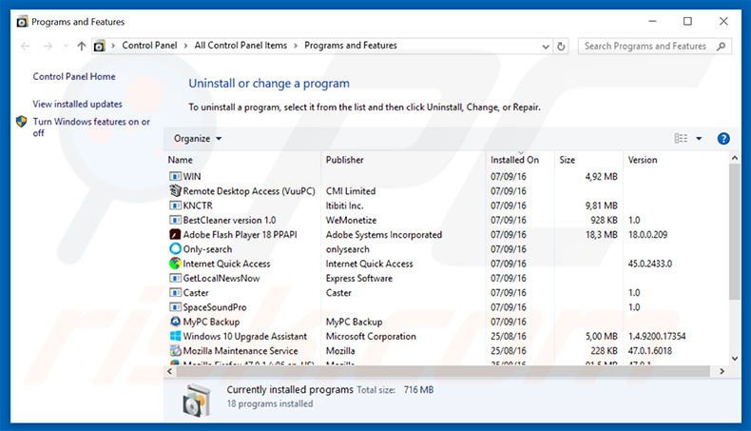Open View installed updates link
This screenshot has width=751, height=431.
tap(78, 104)
